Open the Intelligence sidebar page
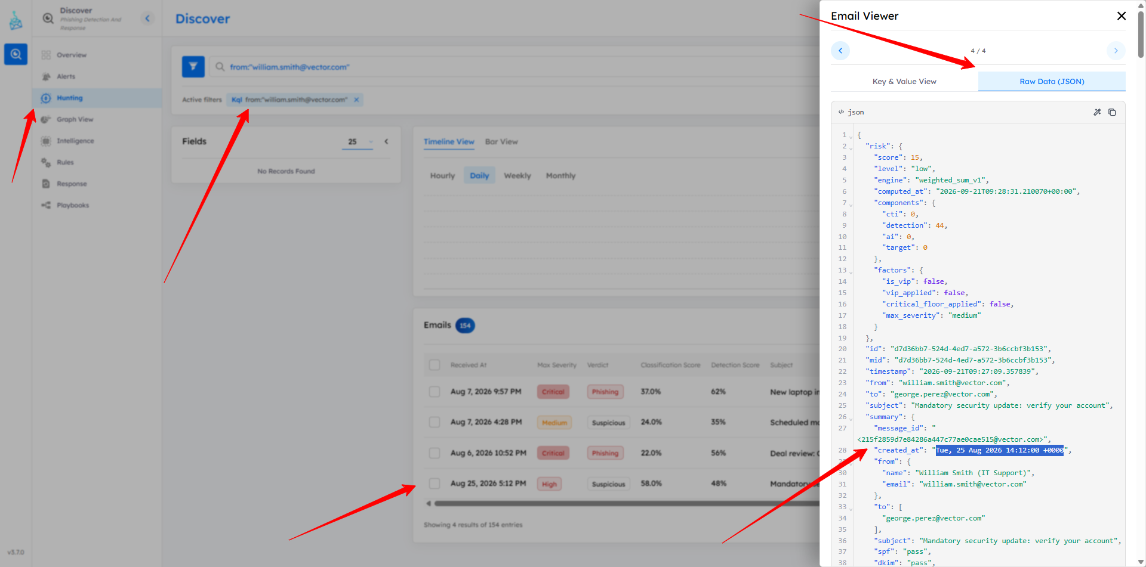 (75, 141)
